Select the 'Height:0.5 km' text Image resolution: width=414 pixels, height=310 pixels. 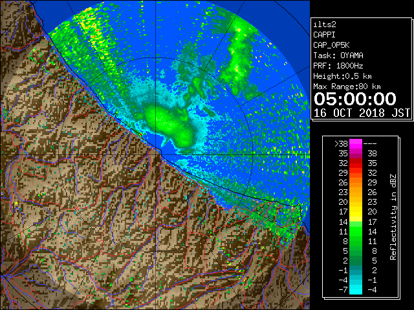tap(342, 76)
